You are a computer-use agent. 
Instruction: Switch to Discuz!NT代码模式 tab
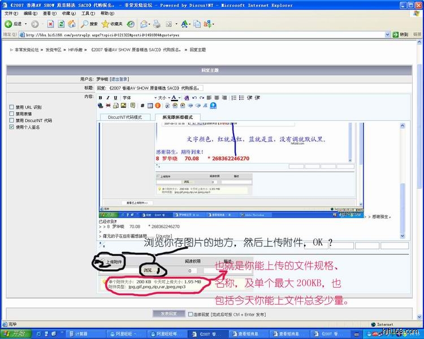[x=125, y=117]
